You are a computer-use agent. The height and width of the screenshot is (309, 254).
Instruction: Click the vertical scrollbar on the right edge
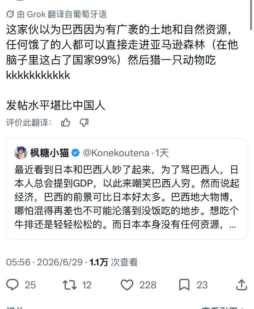click(x=251, y=15)
